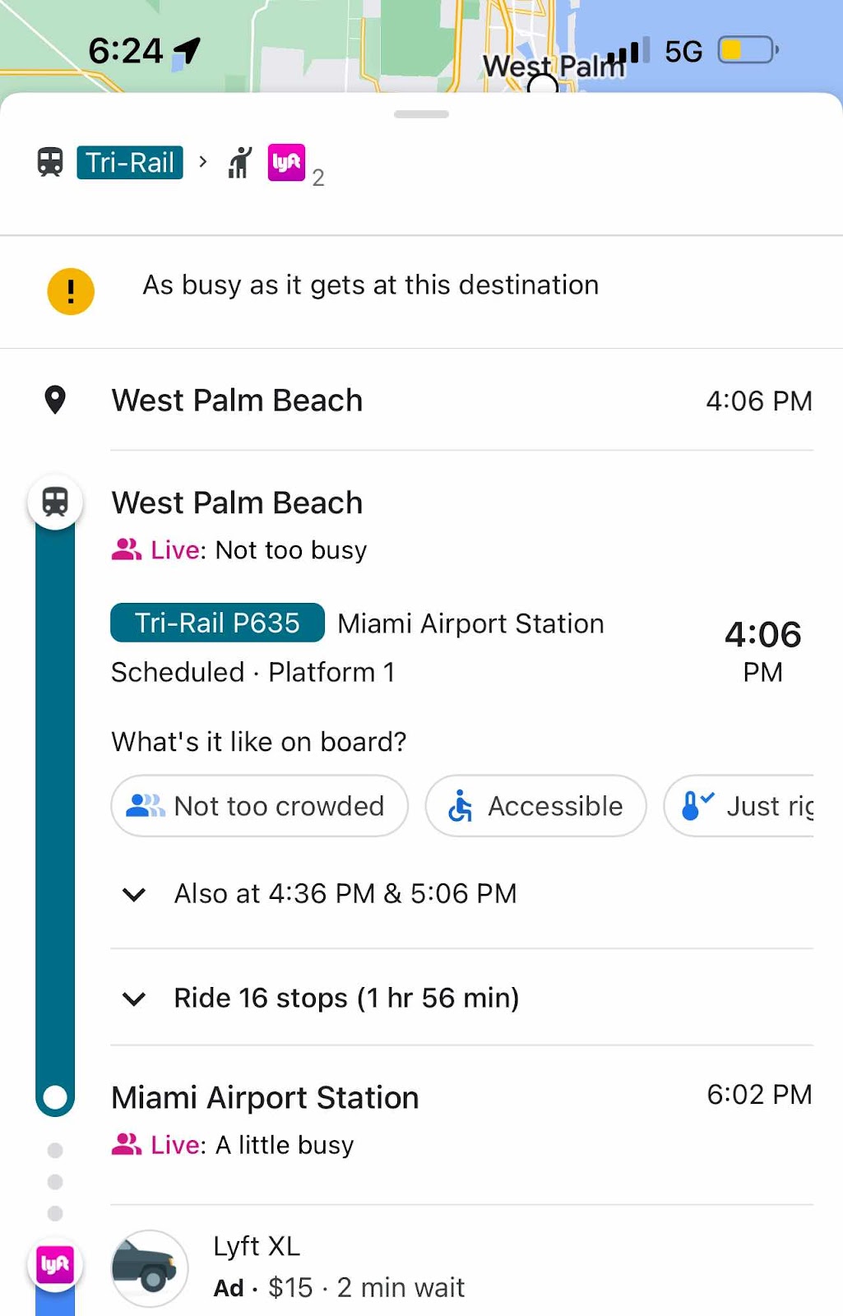Open the Lyft XL ride offer
The image size is (843, 1316).
pos(461,1267)
